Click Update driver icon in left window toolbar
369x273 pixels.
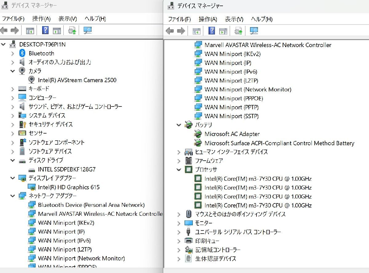coord(72,30)
